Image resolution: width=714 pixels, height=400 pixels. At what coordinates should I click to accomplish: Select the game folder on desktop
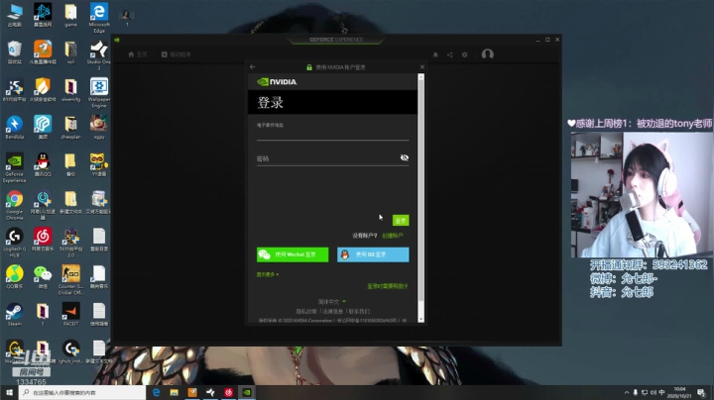click(x=70, y=15)
